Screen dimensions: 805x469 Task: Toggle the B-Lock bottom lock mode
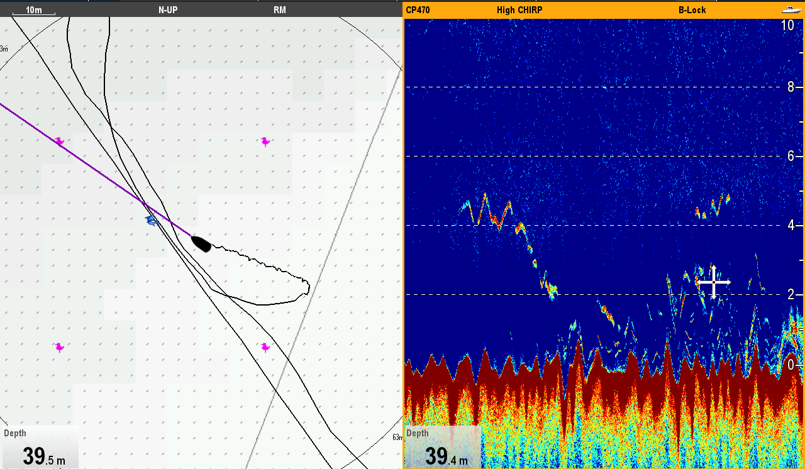click(692, 10)
